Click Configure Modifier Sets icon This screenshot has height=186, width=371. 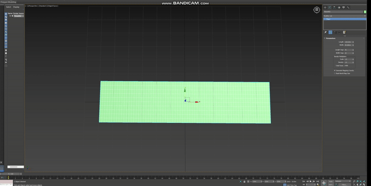pos(344,32)
